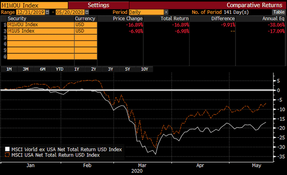Click the white MSCI World ex USA legend swatch
This screenshot has width=287, height=175.
point(7,149)
